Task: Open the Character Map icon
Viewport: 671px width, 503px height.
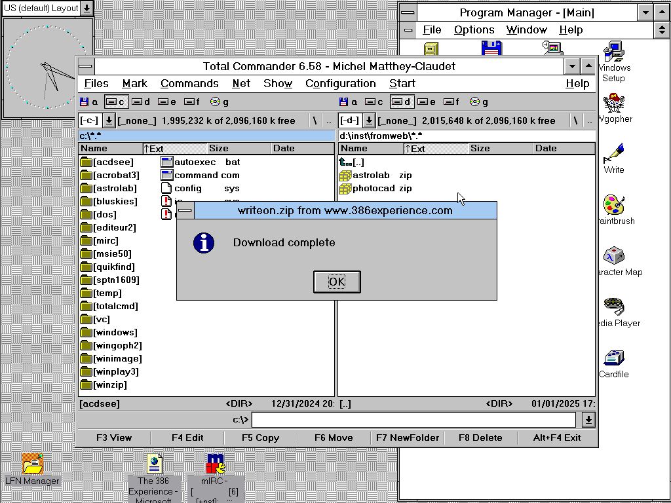Action: (x=613, y=257)
